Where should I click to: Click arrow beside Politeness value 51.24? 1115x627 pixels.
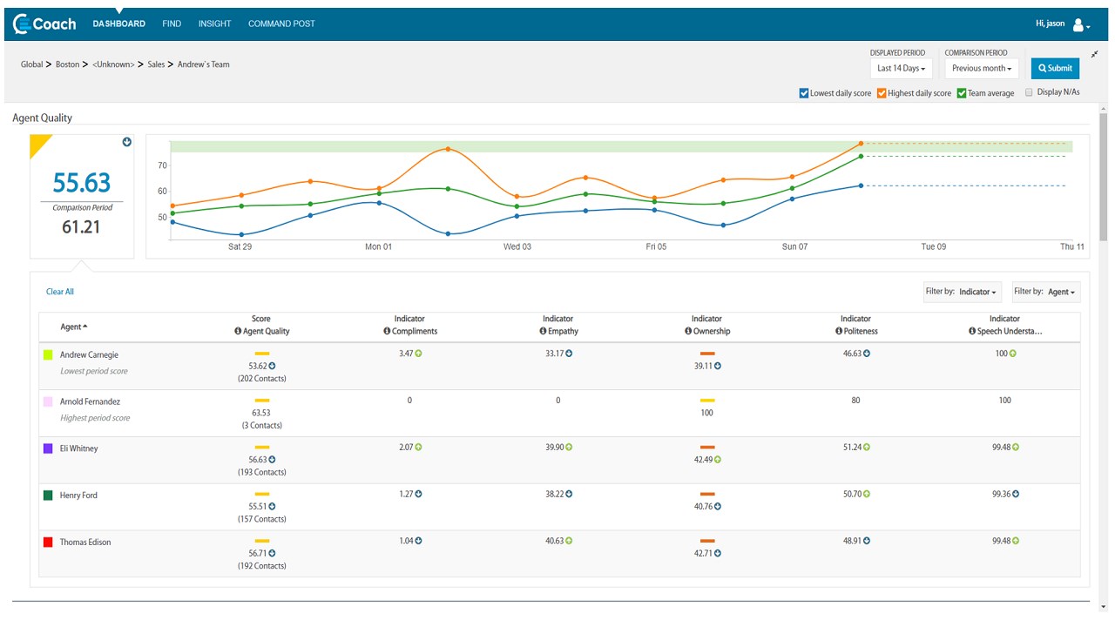866,448
